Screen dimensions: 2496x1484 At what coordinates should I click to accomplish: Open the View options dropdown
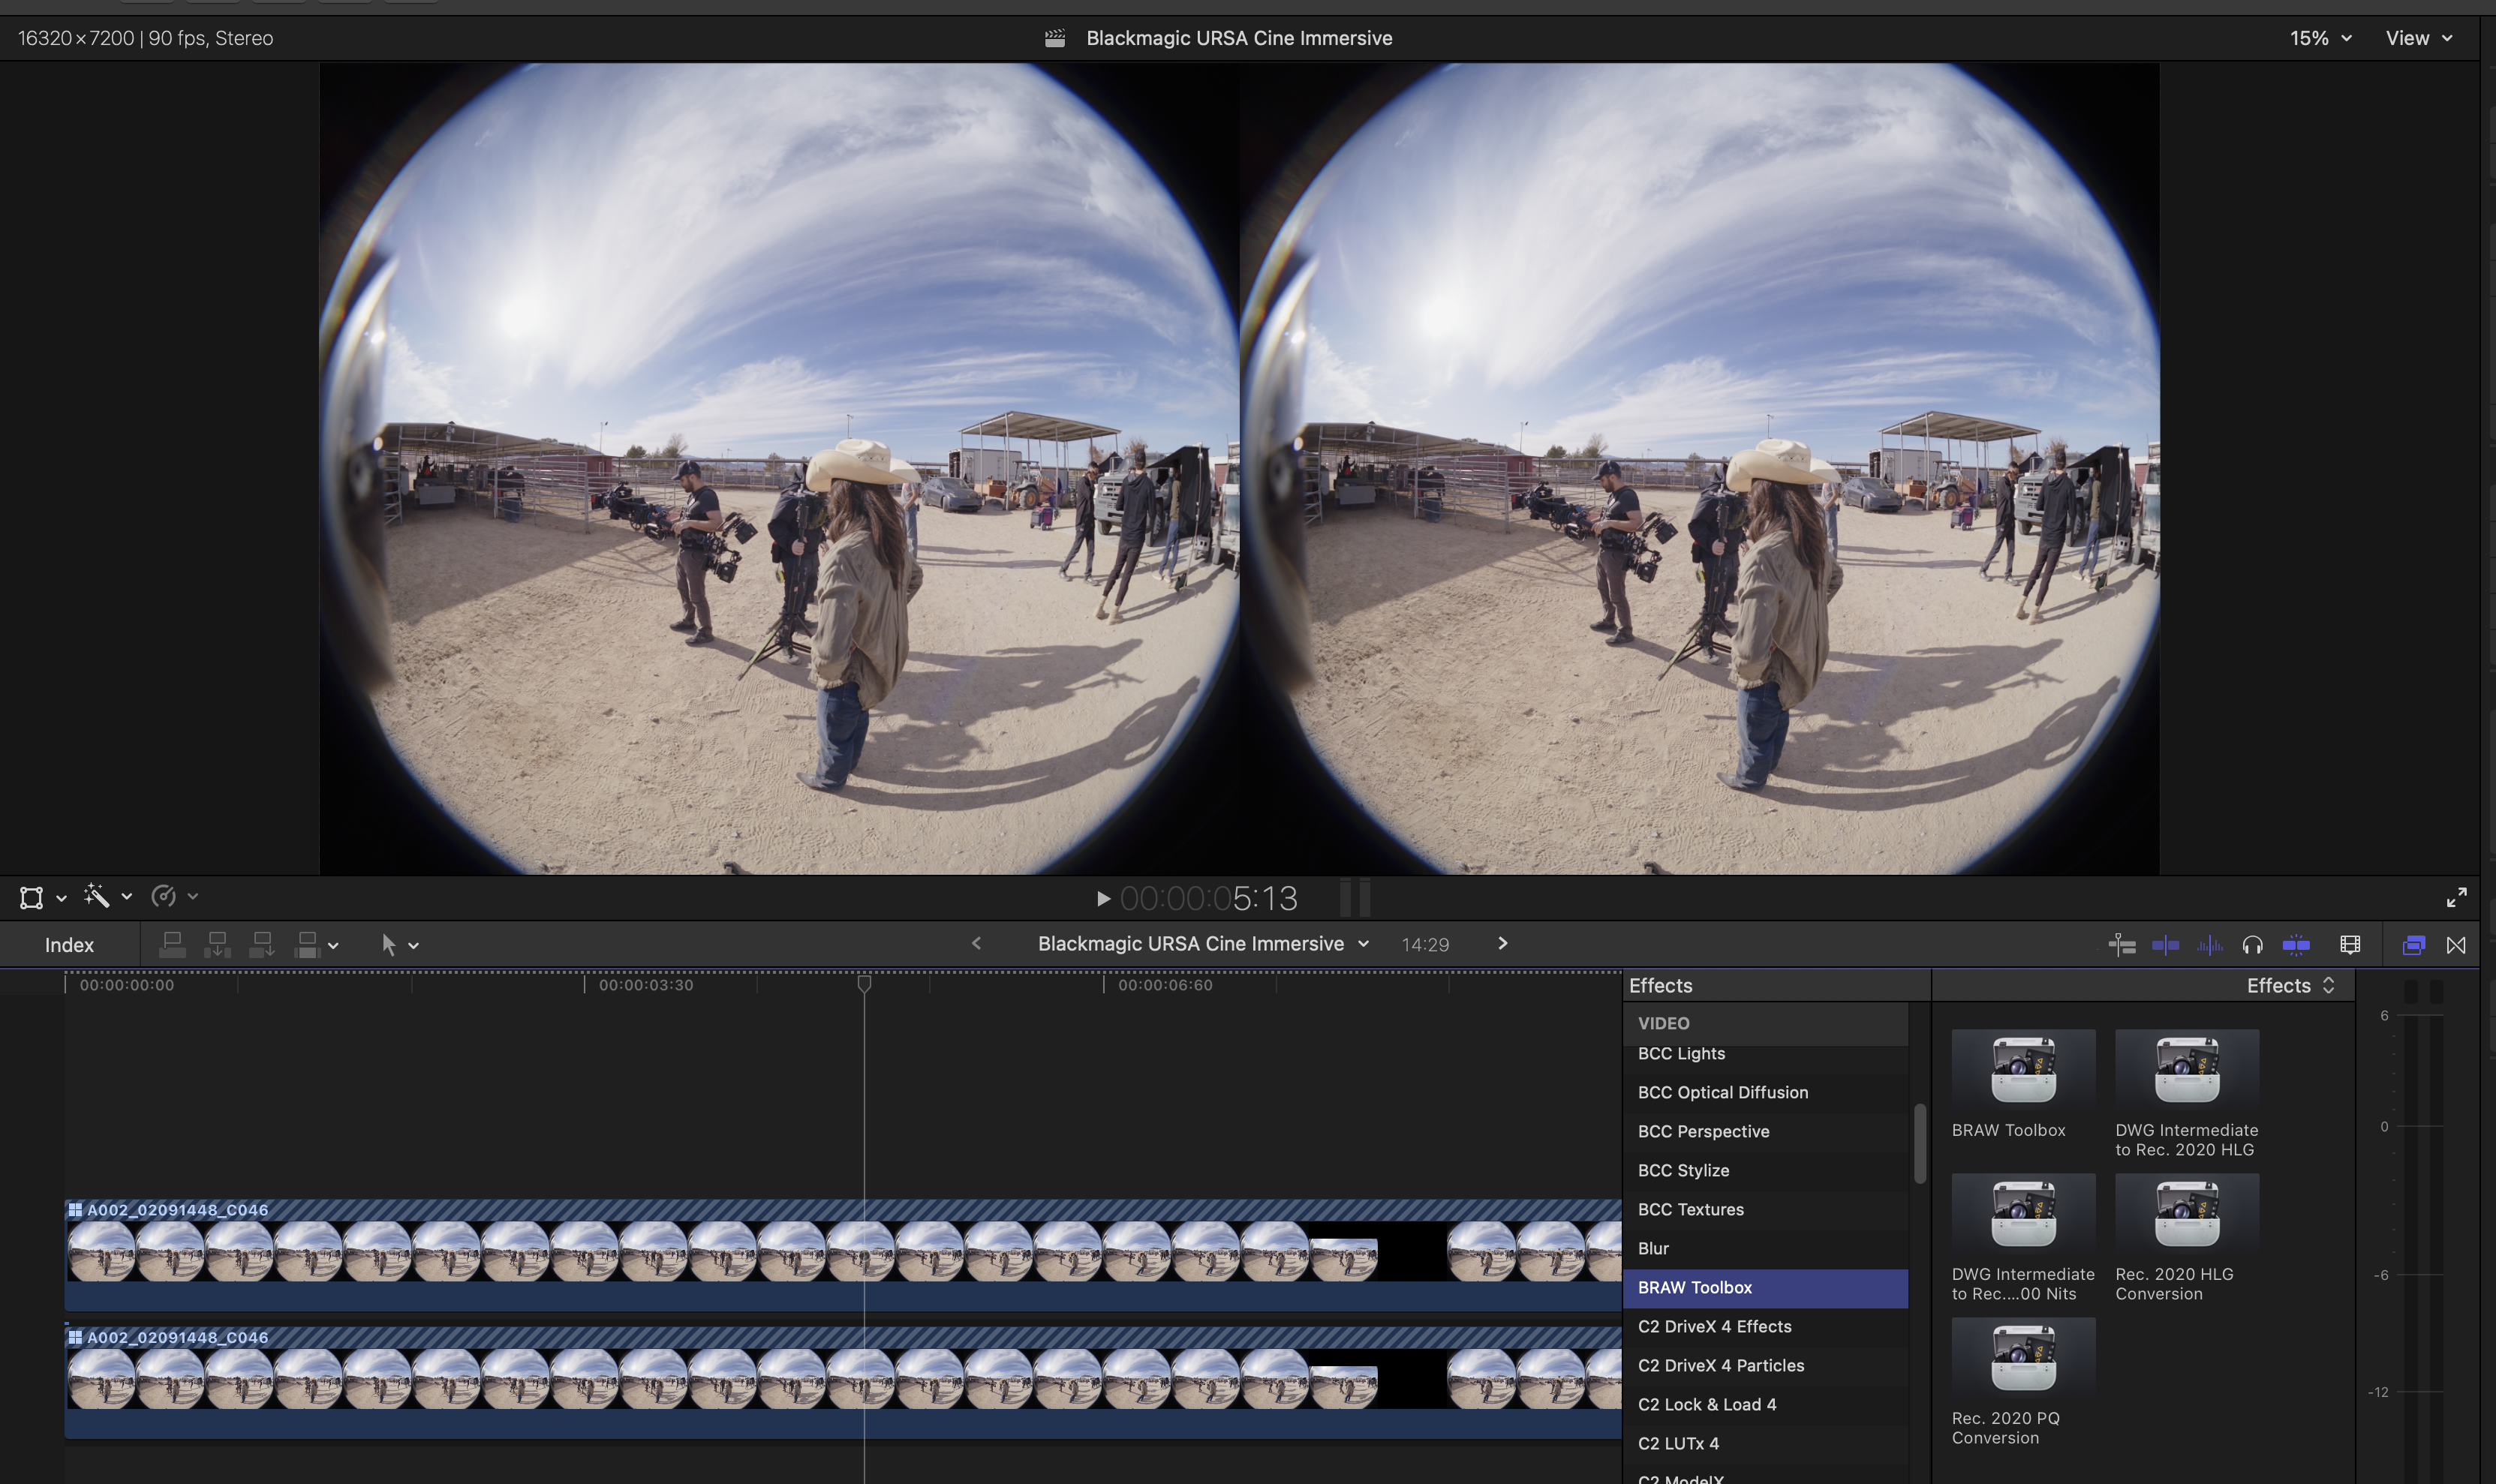pyautogui.click(x=2418, y=38)
